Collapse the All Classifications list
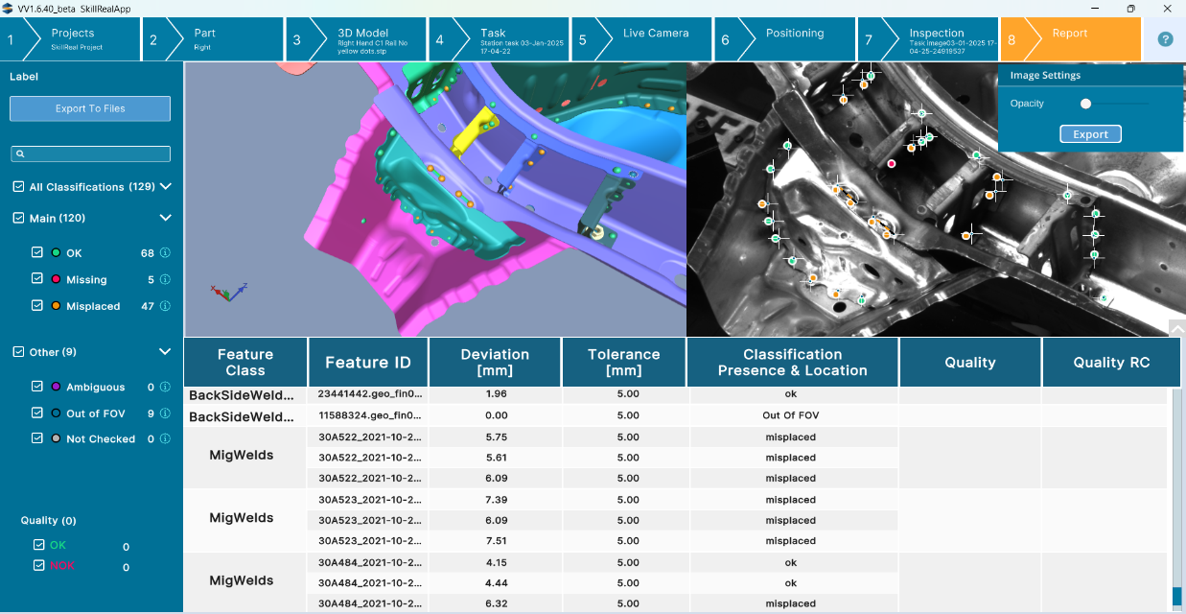This screenshot has width=1186, height=614. coord(165,186)
